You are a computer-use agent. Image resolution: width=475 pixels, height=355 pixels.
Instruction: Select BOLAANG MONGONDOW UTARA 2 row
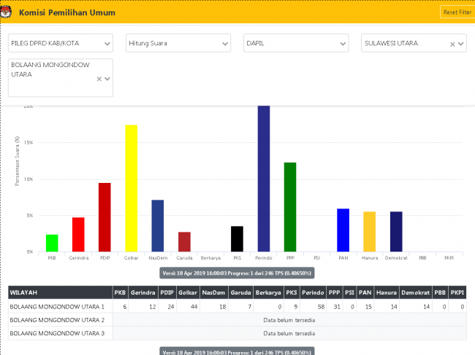point(57,320)
